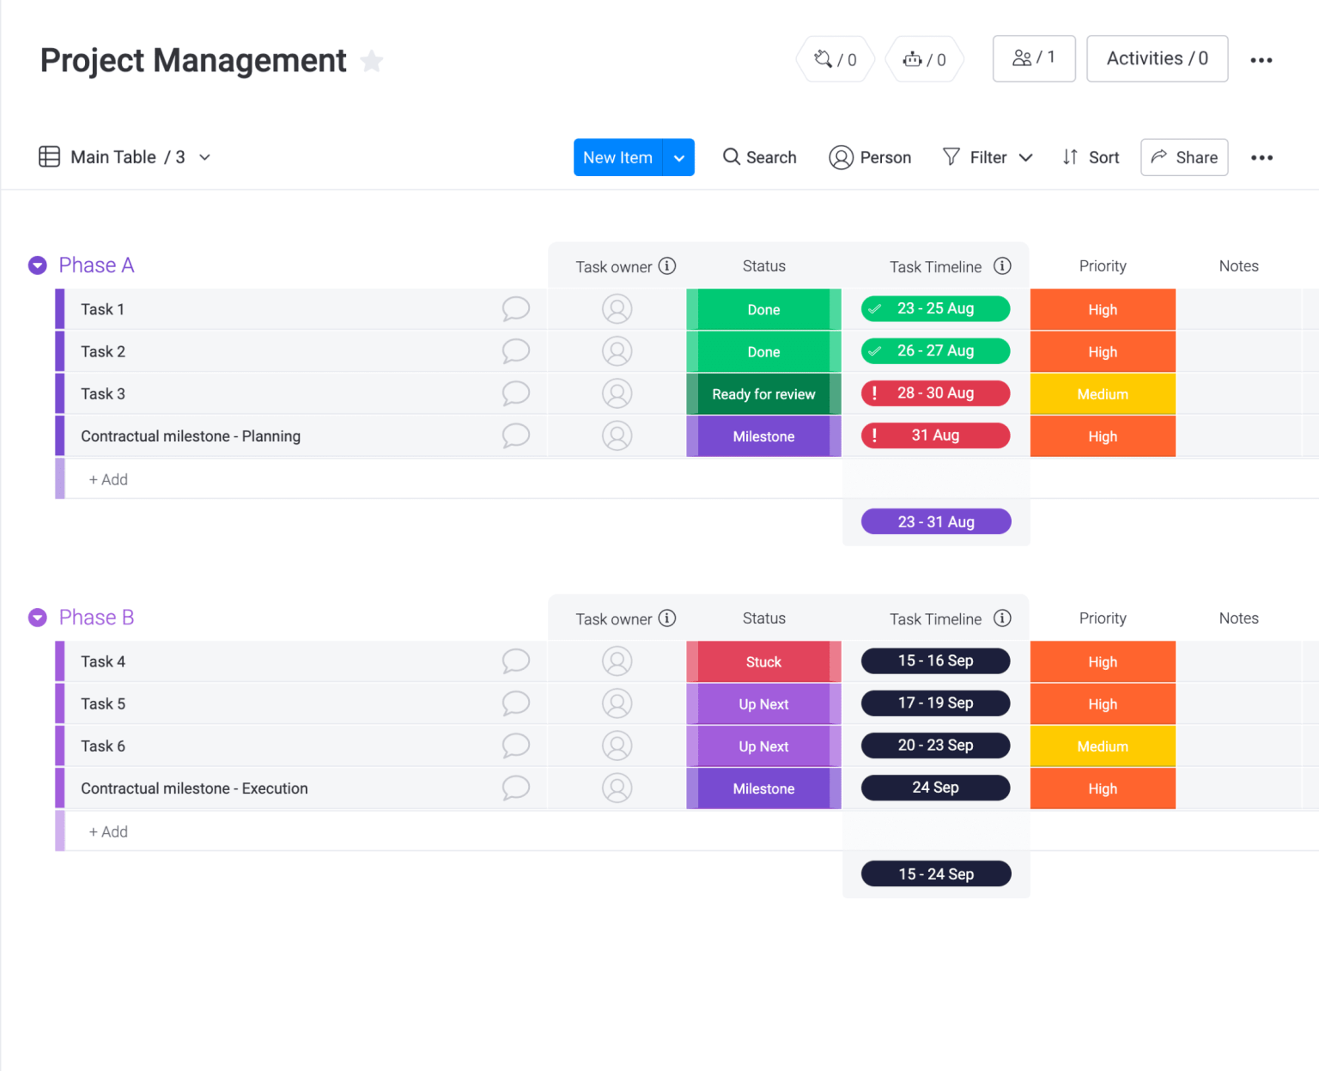Collapse the Phase A group

tap(37, 265)
